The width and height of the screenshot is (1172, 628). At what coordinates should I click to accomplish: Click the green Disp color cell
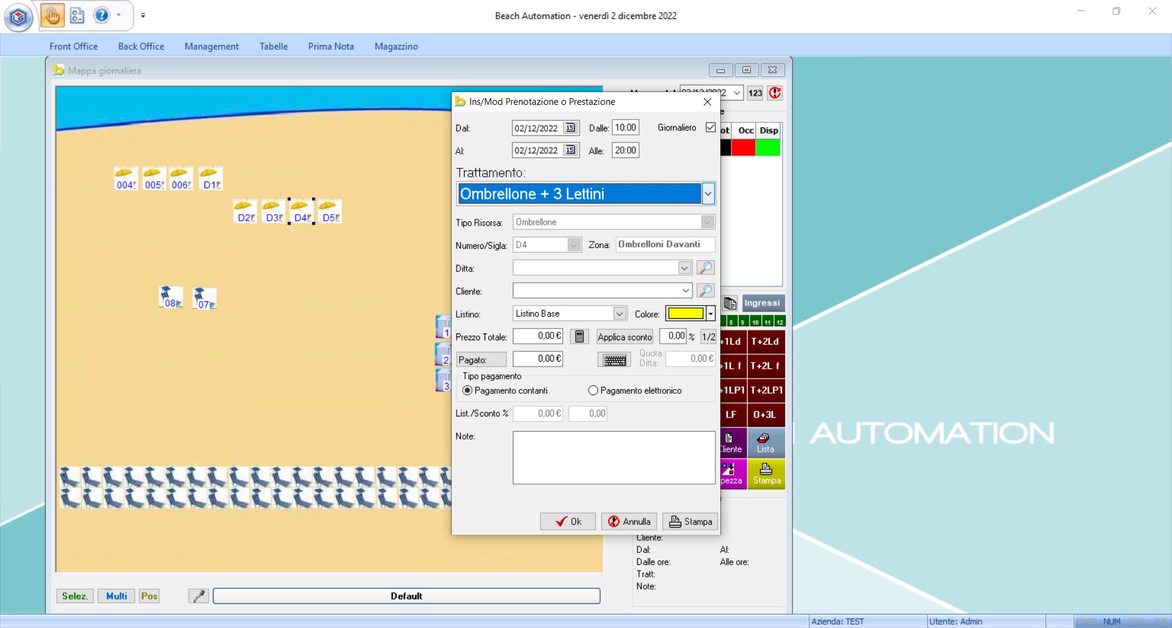point(768,148)
